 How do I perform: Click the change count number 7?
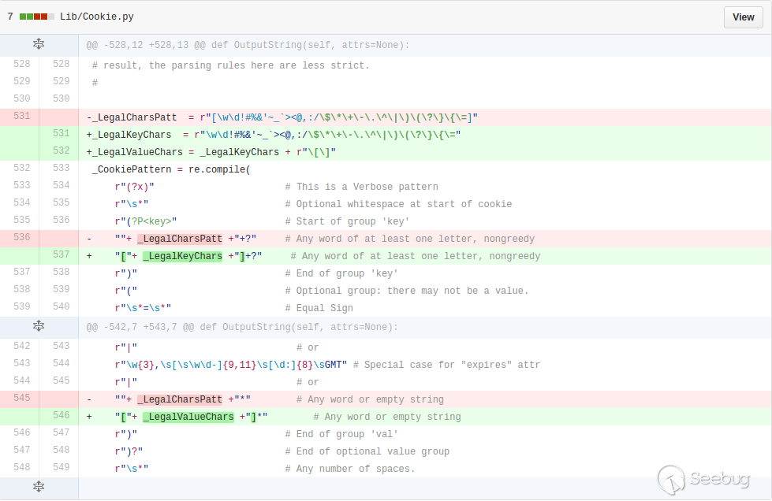[10, 17]
